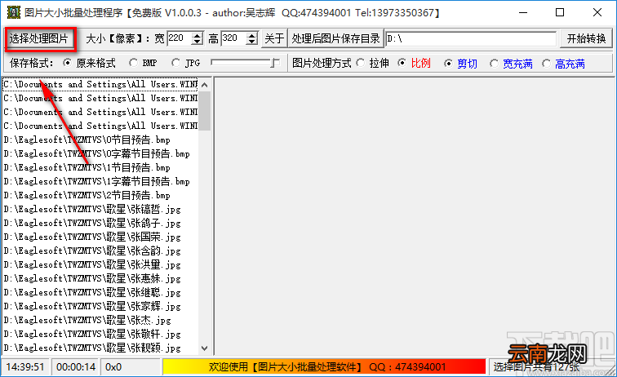Select the 0节目预告.bmp list entry
Image resolution: width=617 pixels, height=377 pixels.
100,140
